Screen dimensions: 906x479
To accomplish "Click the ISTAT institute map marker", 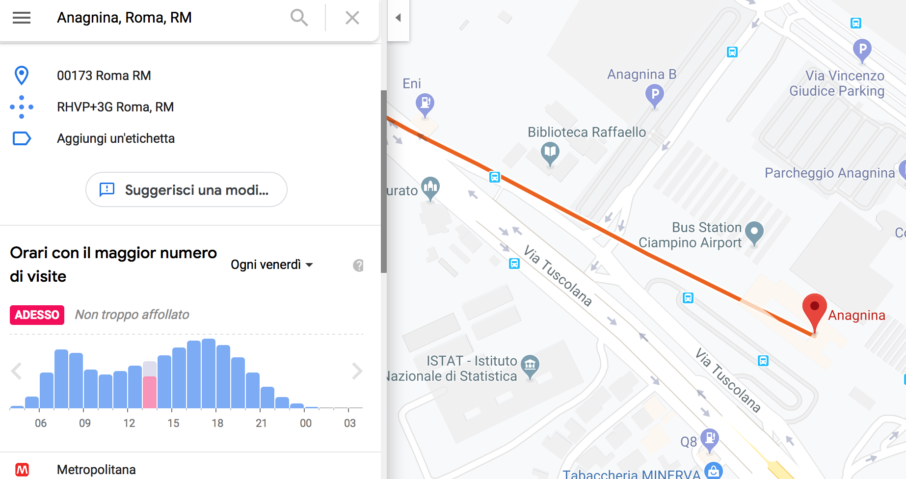I will pyautogui.click(x=530, y=365).
